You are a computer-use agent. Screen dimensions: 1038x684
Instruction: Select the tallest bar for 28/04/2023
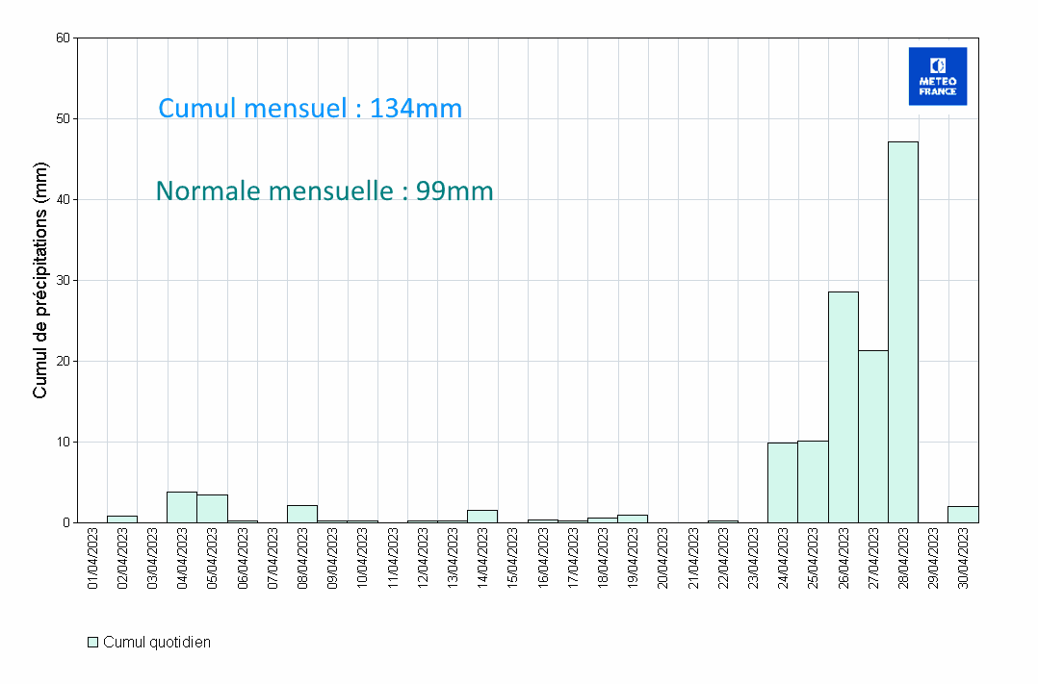pyautogui.click(x=903, y=332)
